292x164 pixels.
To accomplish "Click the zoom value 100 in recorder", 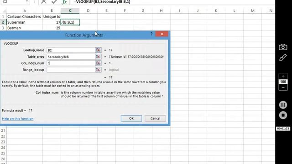I will [283, 82].
